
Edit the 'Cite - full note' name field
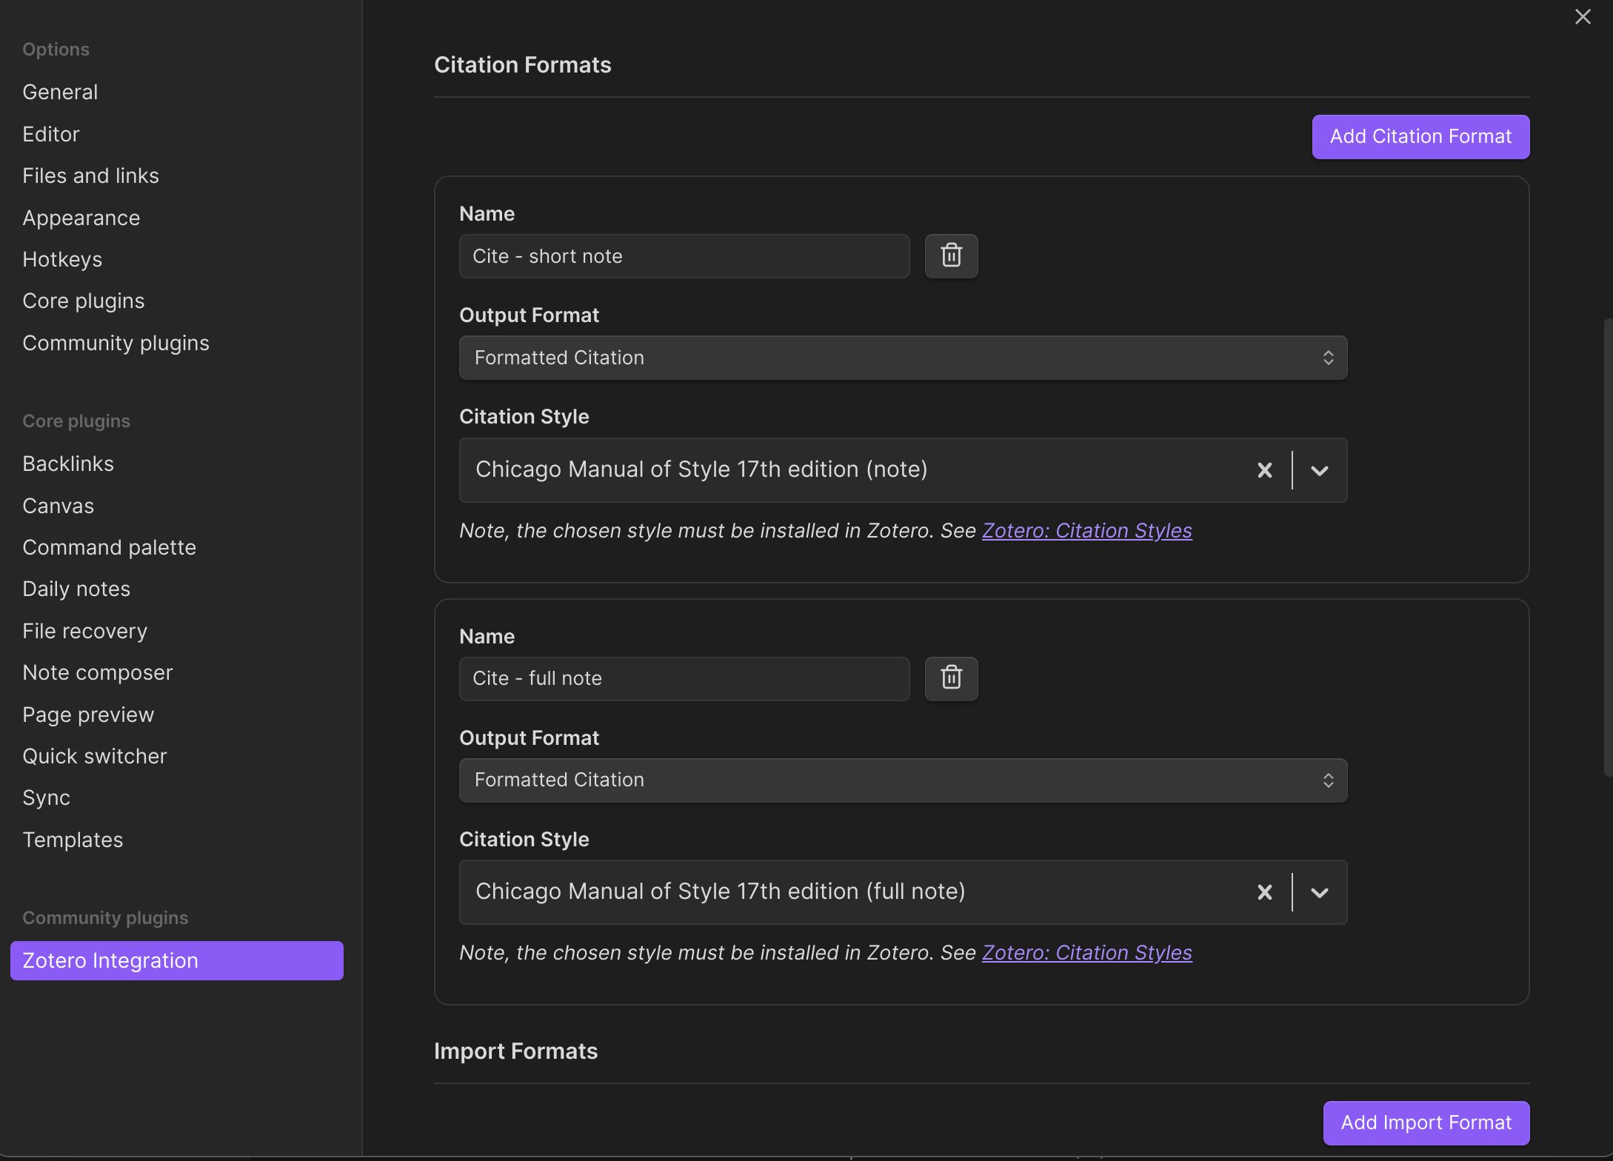pyautogui.click(x=684, y=678)
